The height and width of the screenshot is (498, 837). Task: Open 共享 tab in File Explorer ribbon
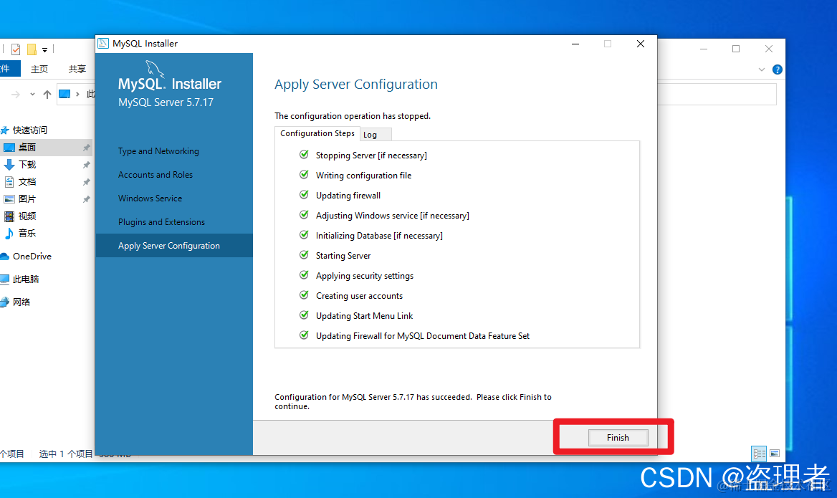77,69
